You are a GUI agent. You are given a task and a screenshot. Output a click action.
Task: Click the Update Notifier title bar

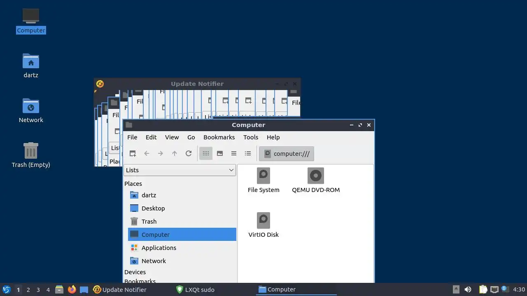[197, 84]
